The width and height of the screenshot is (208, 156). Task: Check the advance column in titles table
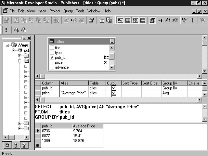52,67
